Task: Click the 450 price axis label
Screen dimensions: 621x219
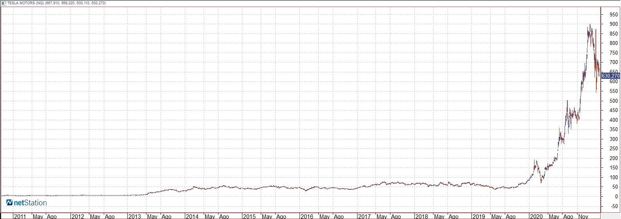Action: pyautogui.click(x=614, y=110)
